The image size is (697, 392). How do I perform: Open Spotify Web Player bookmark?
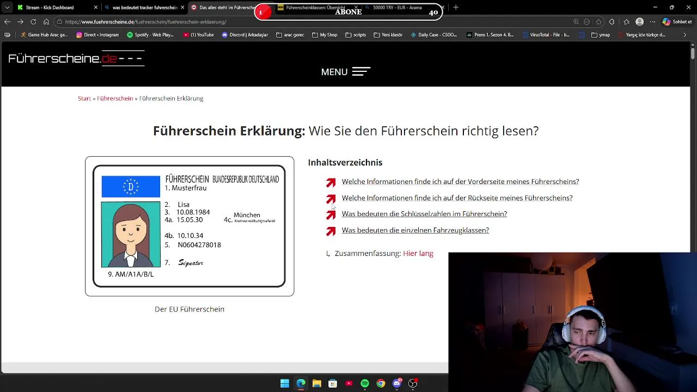[x=150, y=35]
